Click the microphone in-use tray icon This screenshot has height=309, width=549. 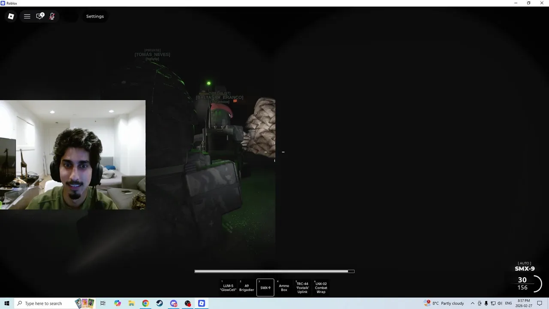[x=486, y=303]
